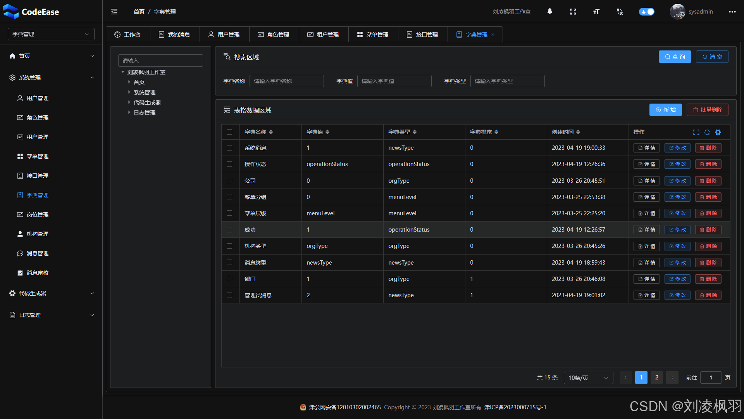Toggle the dark mode switch

click(646, 12)
